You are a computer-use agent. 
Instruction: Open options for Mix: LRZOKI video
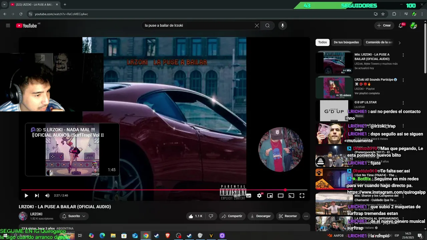pos(403,55)
